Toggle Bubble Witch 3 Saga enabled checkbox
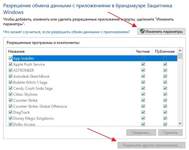 pos(10,82)
